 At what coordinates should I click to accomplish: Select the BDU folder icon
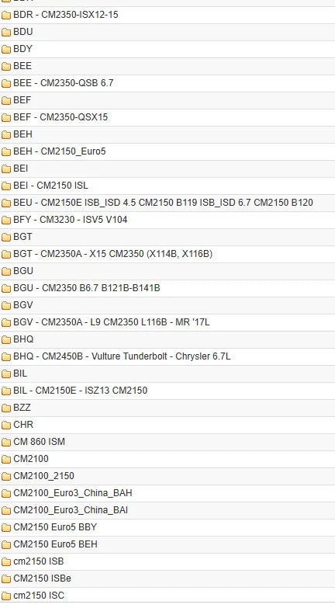6,32
